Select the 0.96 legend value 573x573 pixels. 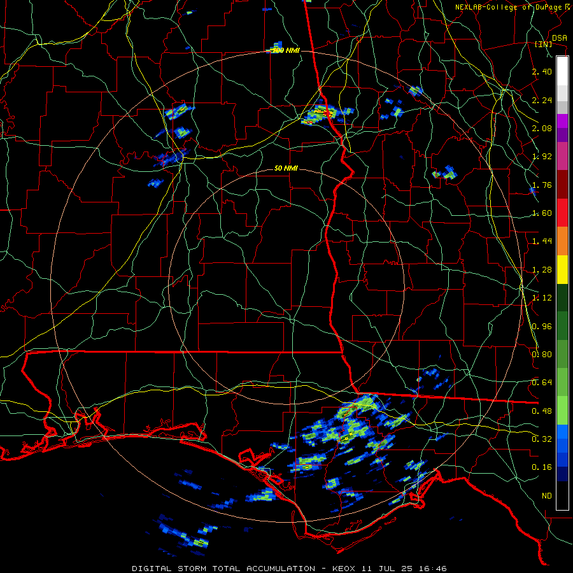(x=542, y=327)
